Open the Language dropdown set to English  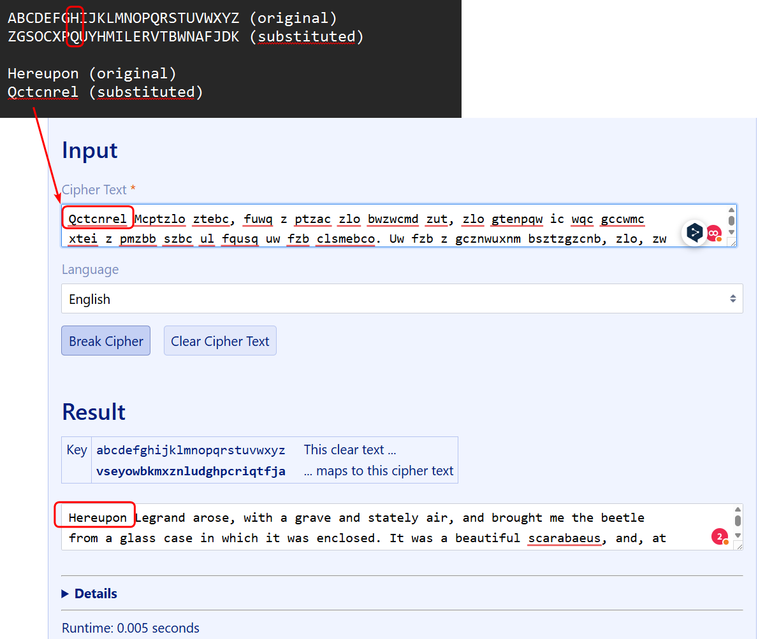(402, 299)
